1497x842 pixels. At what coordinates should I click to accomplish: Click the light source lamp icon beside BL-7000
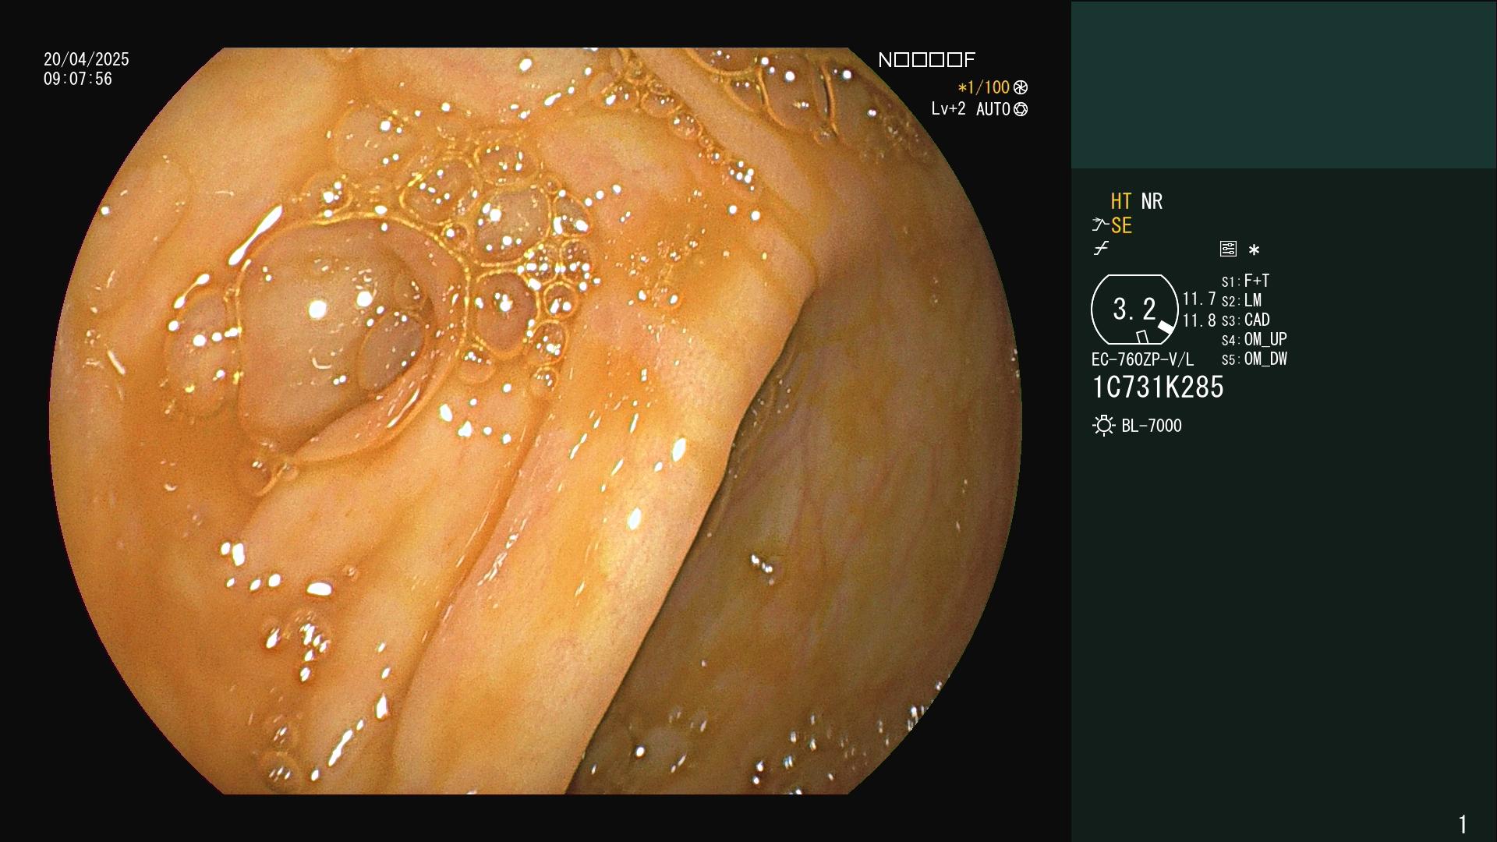point(1103,426)
